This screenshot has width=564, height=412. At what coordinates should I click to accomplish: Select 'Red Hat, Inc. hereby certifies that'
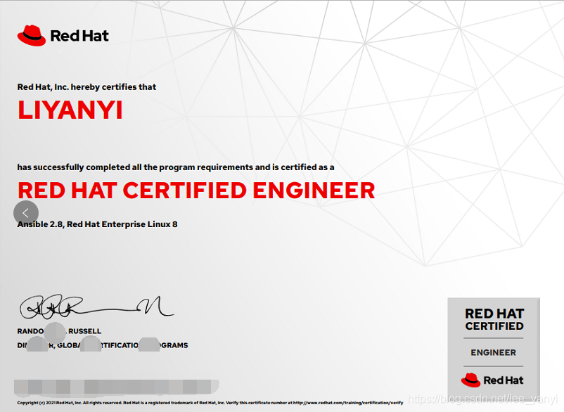tap(86, 87)
